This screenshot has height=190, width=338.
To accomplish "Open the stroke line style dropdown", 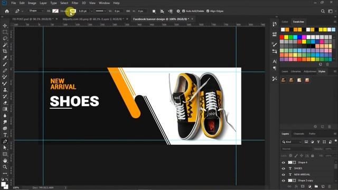I will [x=101, y=11].
